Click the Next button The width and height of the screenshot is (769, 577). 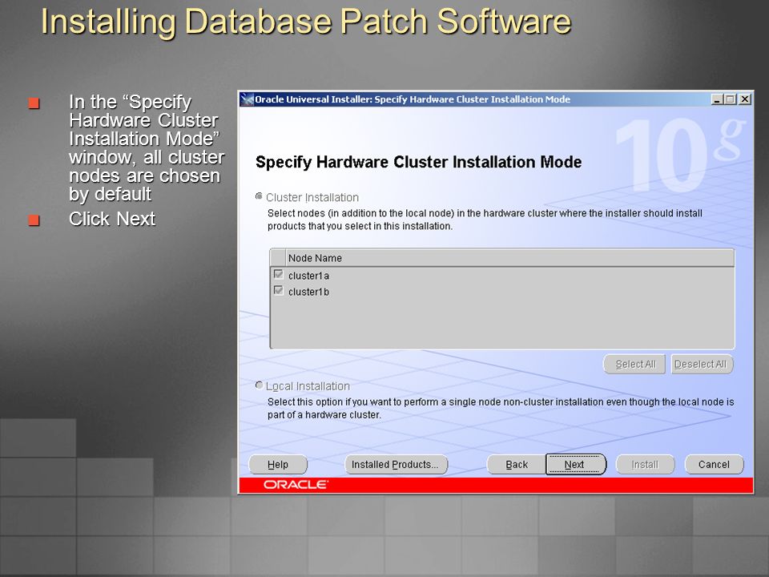(575, 464)
